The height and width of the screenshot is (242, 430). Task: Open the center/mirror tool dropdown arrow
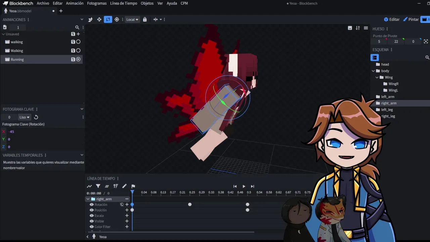[161, 19]
